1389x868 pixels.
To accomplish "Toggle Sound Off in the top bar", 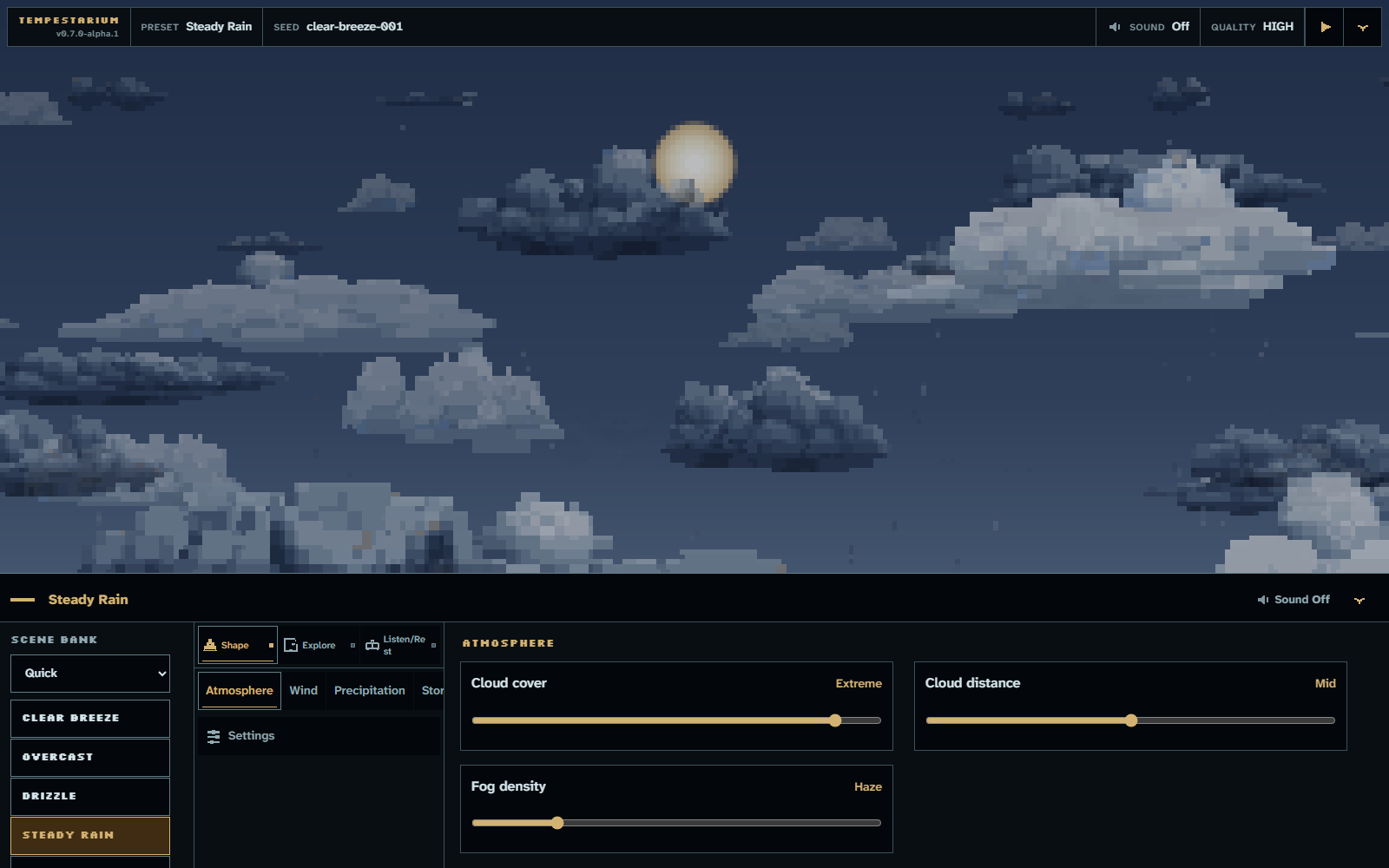I will (x=1149, y=27).
